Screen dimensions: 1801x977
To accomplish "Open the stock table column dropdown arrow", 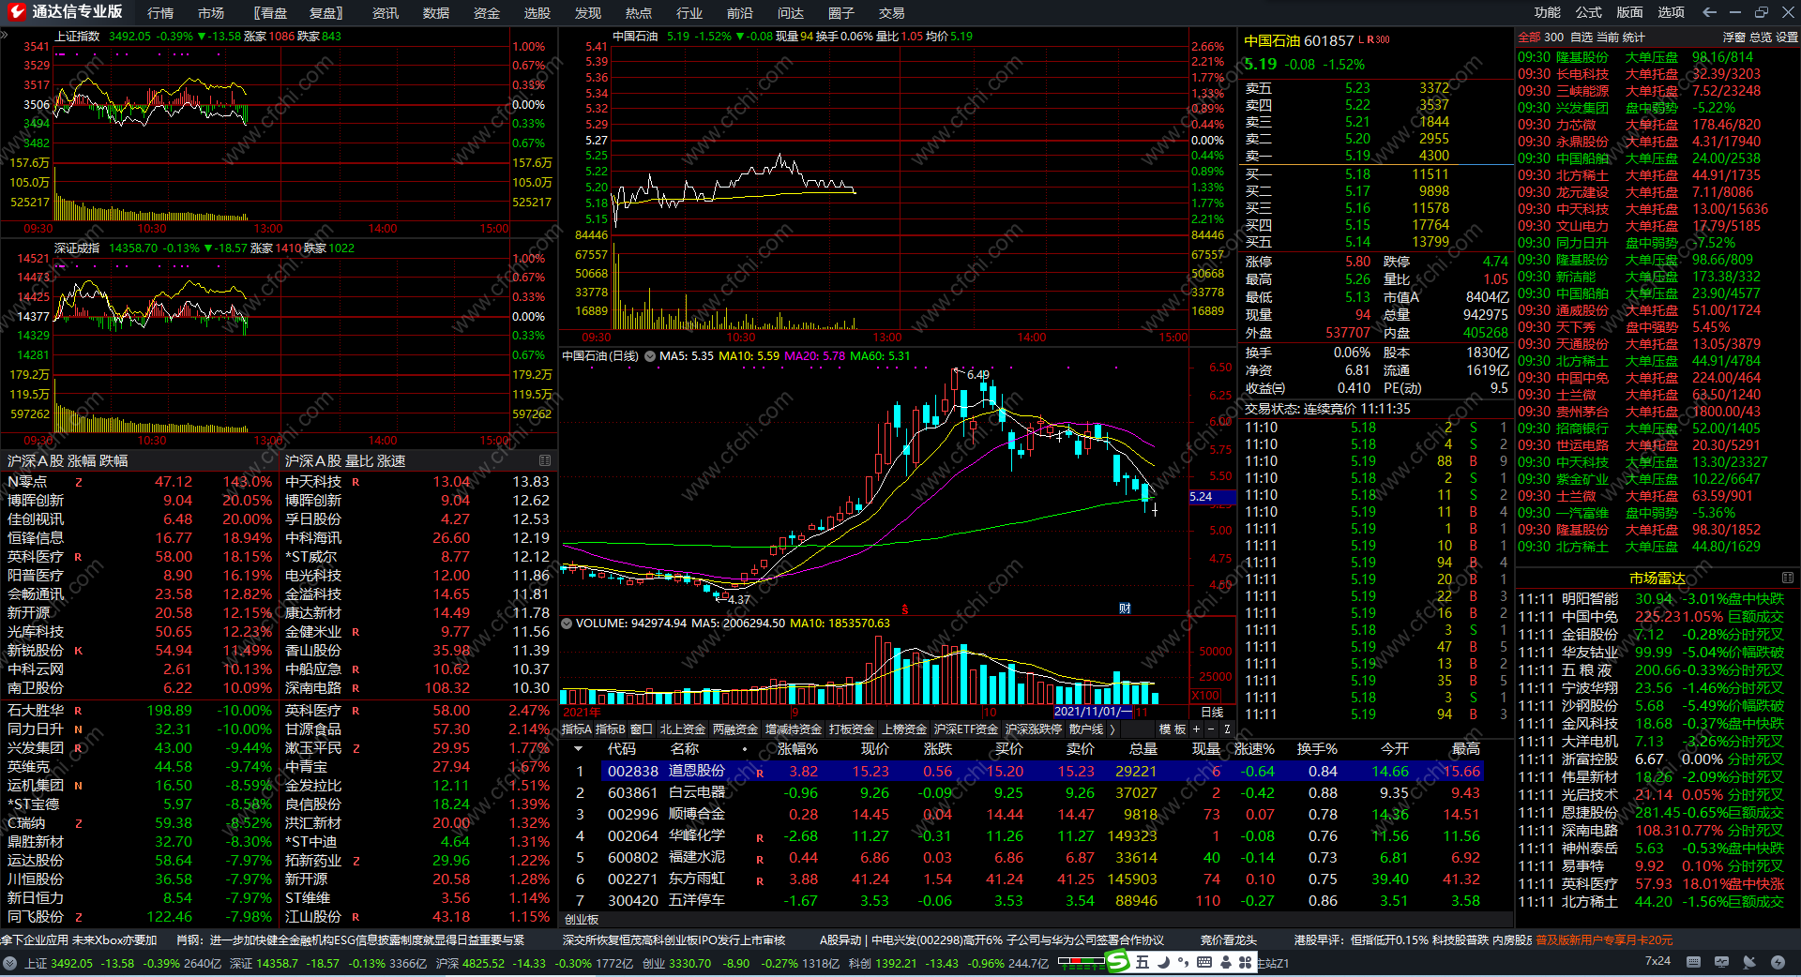I will tap(579, 749).
